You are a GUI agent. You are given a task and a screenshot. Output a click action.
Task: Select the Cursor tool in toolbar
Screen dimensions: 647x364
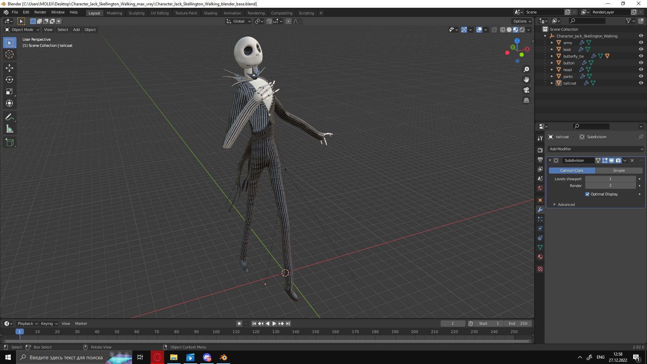tap(9, 54)
